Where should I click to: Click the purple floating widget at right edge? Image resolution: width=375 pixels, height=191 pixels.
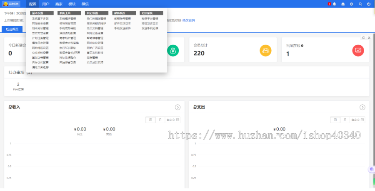371,169
